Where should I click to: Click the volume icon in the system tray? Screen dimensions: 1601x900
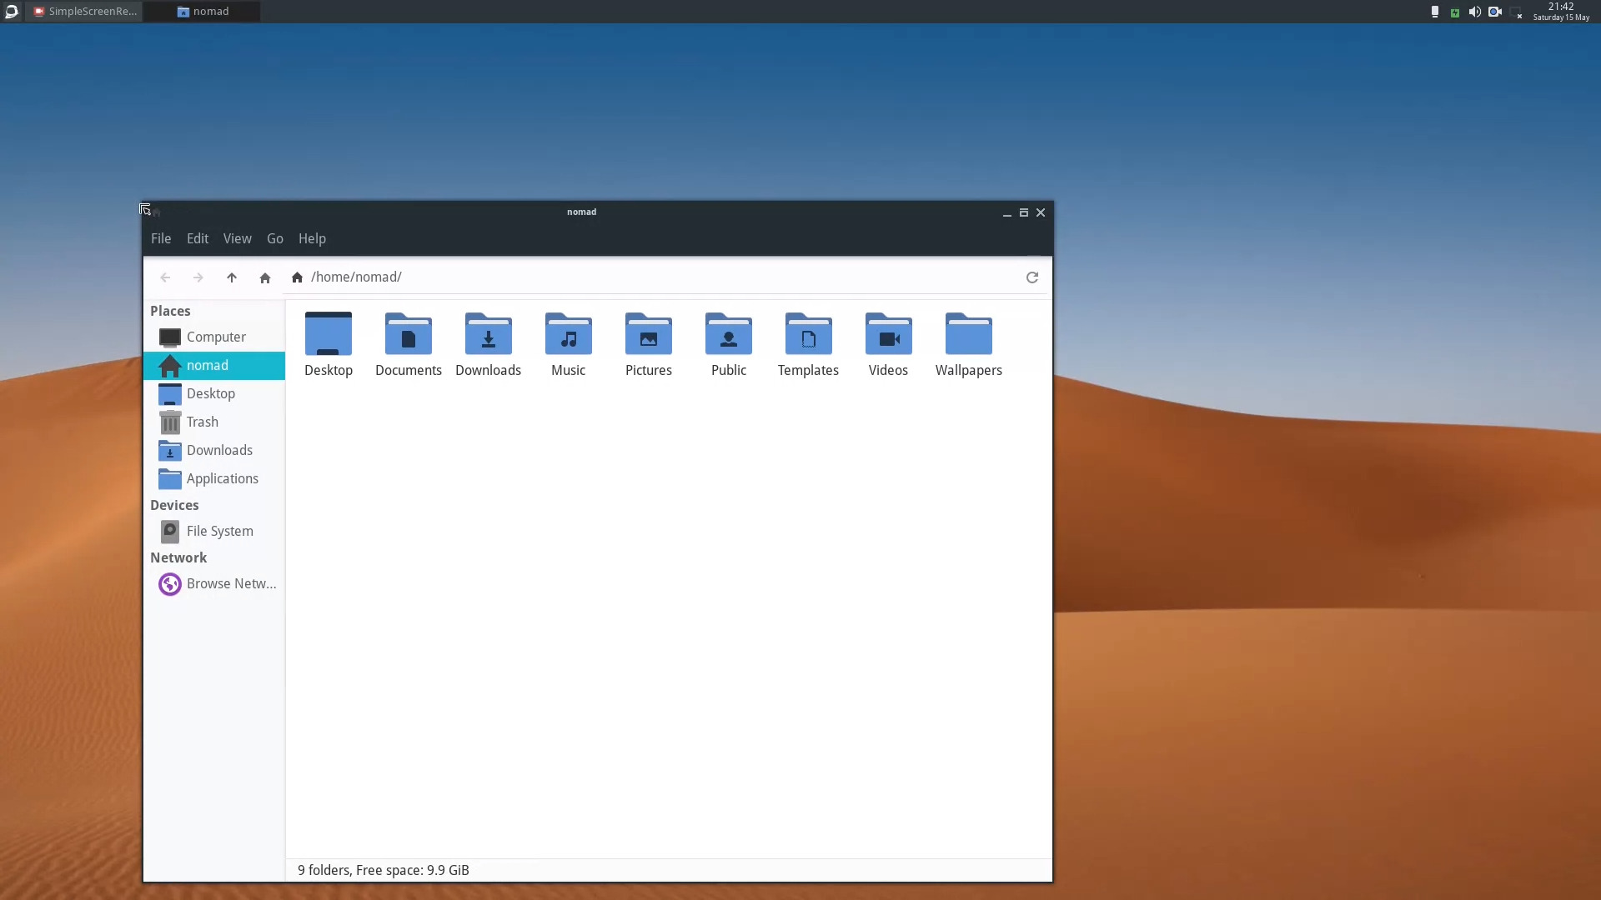1474,12
